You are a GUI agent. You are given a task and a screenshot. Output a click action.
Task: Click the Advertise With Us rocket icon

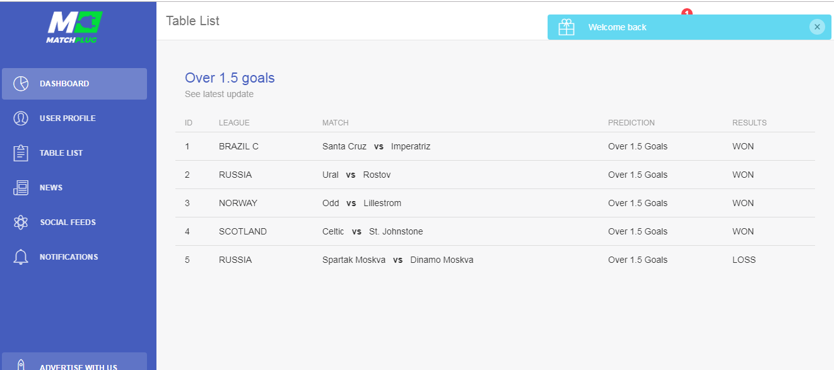(x=21, y=365)
